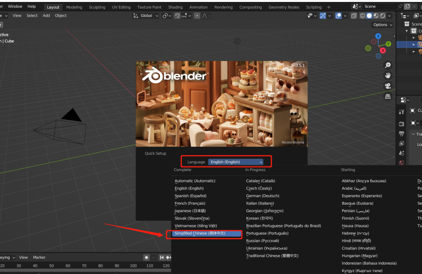
Task: Toggle proportional editing
Action: (197, 16)
